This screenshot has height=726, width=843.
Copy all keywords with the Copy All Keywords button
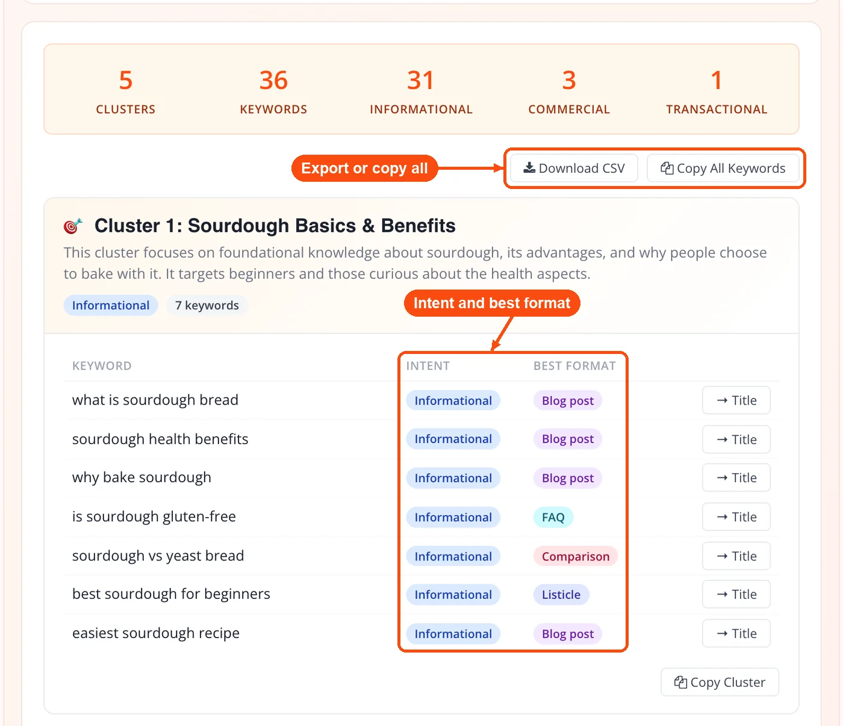point(723,168)
